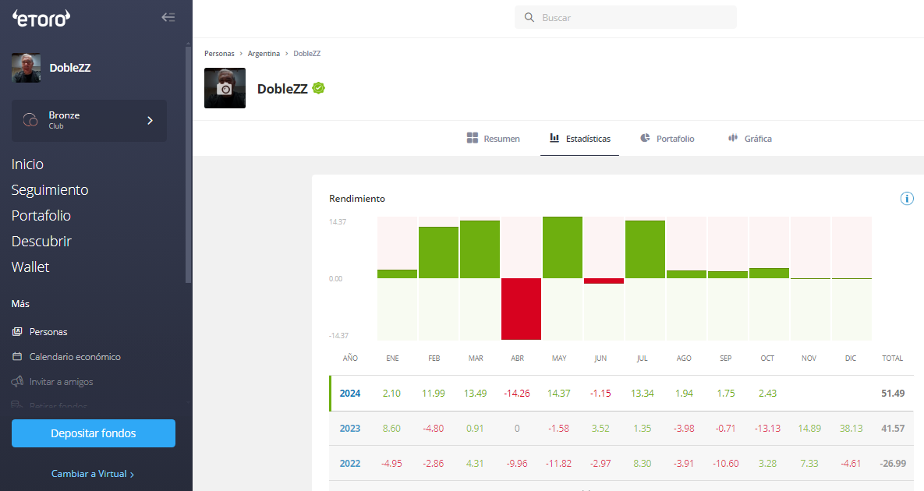Switch to the Portafolio tab

(667, 139)
